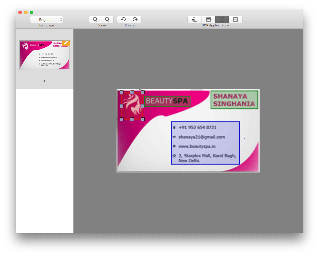Click the zoom out magnifier button
Viewport: 319px width, 256px height.
[107, 20]
